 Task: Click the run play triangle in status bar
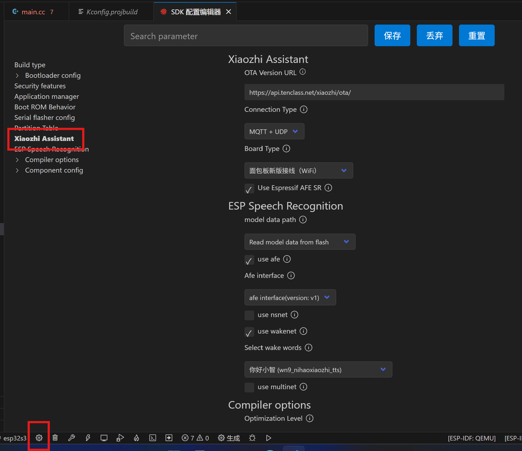click(x=269, y=438)
